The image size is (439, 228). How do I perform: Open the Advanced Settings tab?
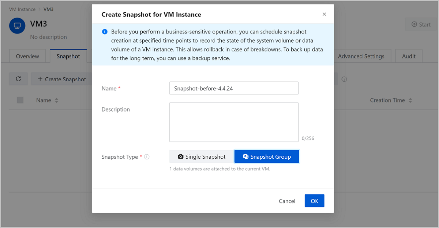(361, 56)
